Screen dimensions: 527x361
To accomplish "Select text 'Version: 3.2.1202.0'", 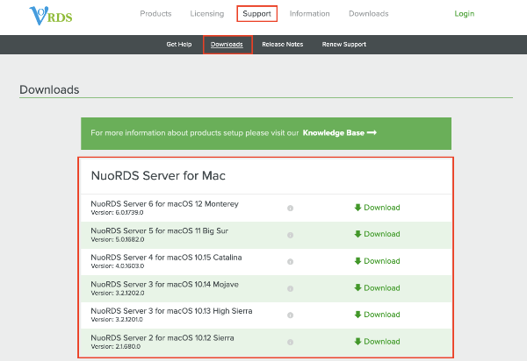I will [118, 293].
